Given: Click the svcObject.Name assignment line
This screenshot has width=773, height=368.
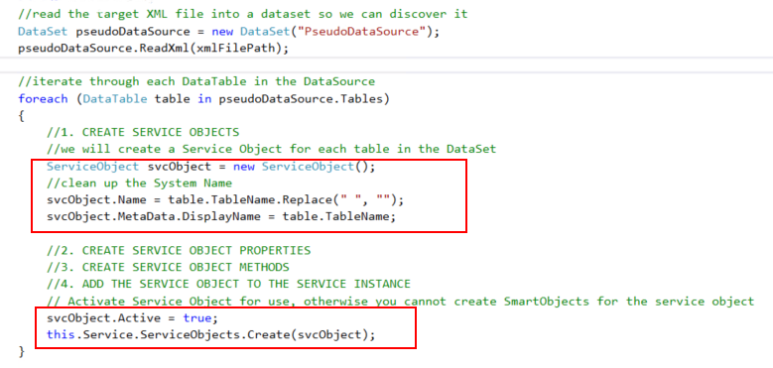Looking at the screenshot, I should pos(225,200).
